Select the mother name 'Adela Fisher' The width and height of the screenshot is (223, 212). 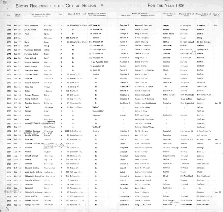tap(141, 29)
